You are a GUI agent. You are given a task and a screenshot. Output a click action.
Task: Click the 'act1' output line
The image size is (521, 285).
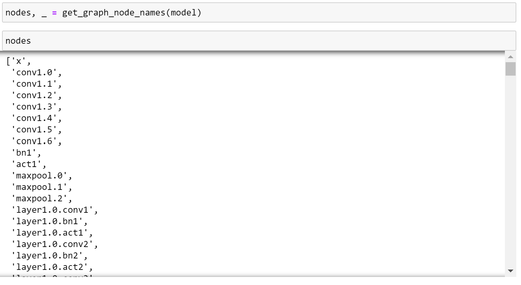(x=29, y=164)
